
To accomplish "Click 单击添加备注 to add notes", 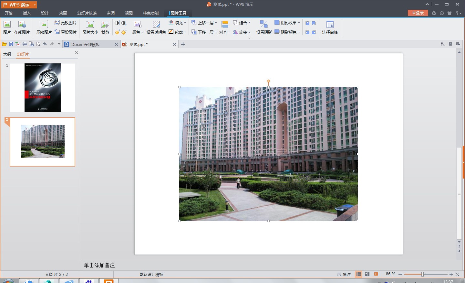I will click(x=99, y=265).
